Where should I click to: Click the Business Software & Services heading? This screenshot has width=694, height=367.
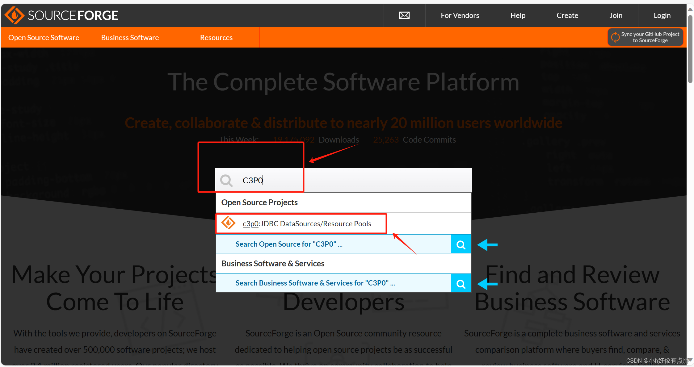click(273, 264)
